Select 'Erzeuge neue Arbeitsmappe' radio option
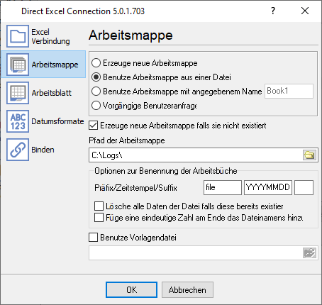This screenshot has width=322, height=305. pos(96,63)
